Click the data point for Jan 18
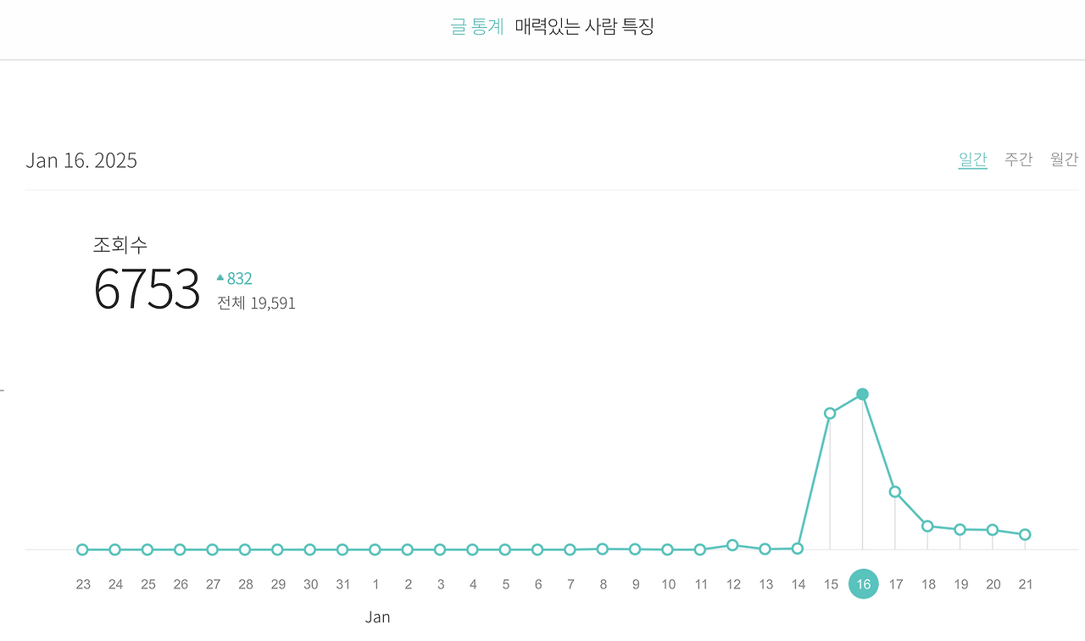 927,527
